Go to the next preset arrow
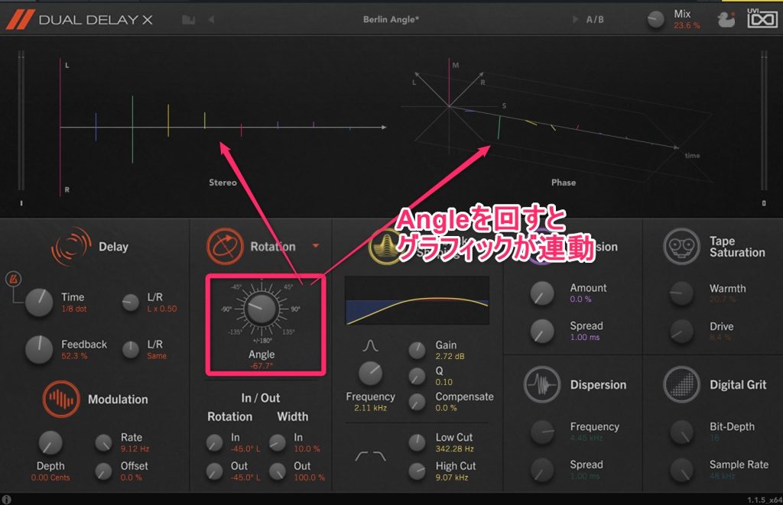 pyautogui.click(x=575, y=20)
